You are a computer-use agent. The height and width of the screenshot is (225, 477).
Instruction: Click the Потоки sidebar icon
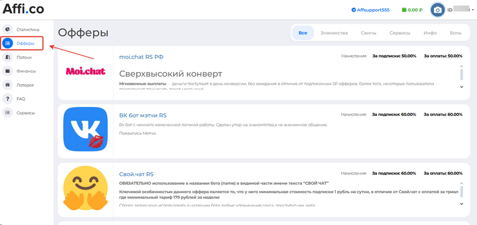click(8, 57)
